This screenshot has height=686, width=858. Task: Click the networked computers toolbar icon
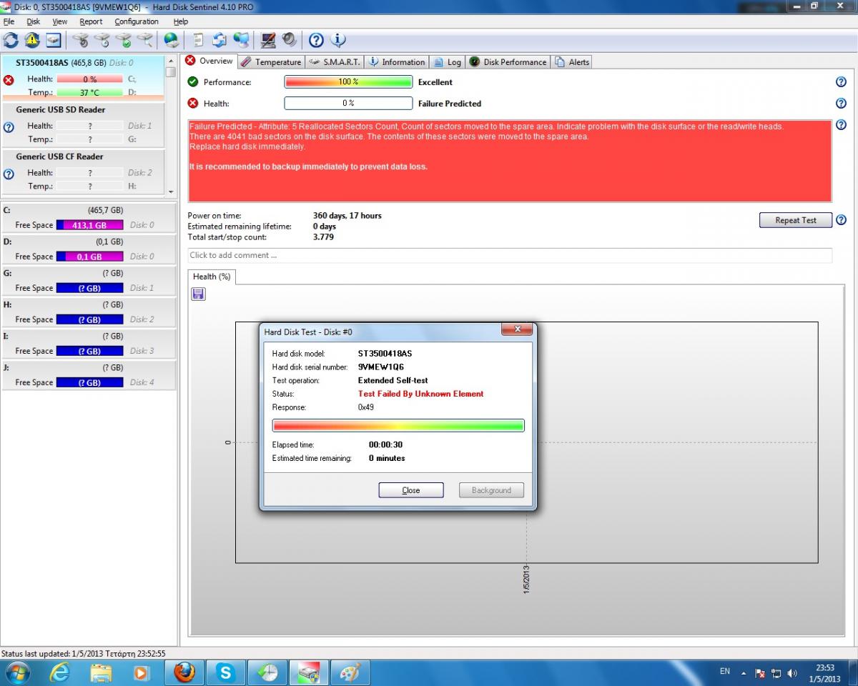tap(242, 40)
